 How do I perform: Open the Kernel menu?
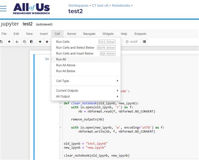tap(71, 34)
